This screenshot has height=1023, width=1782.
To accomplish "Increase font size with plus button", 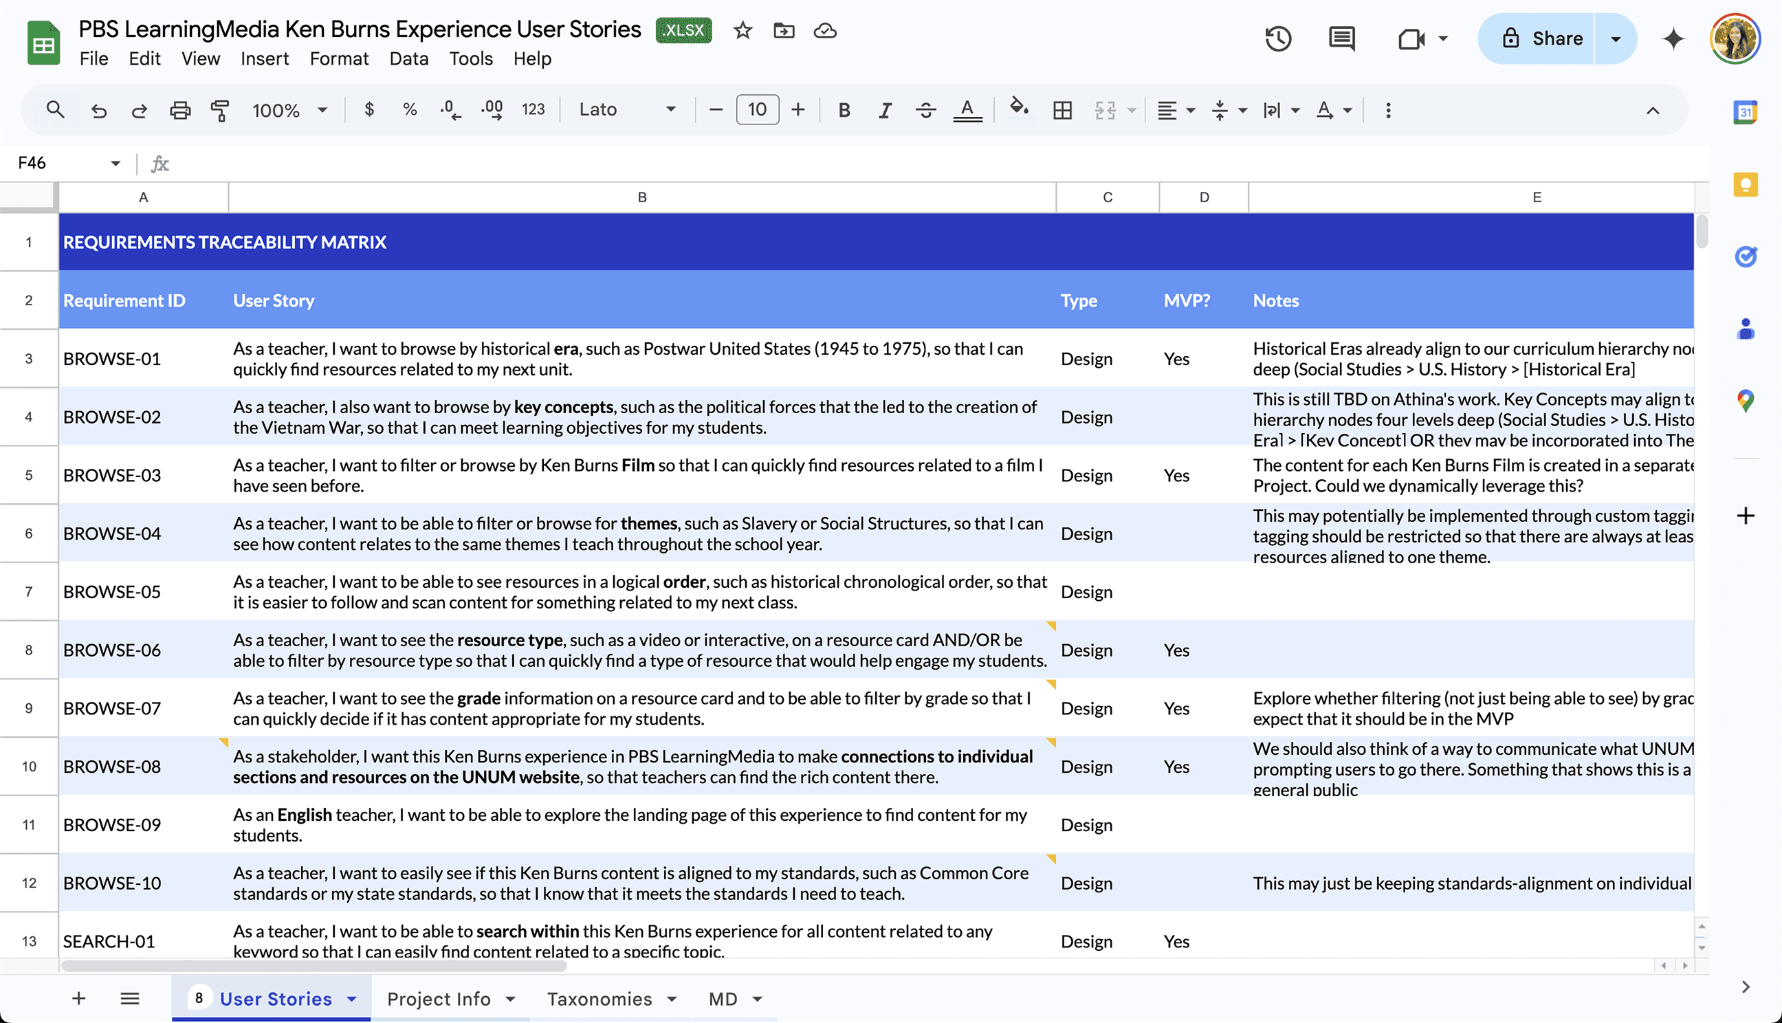I will tap(798, 109).
